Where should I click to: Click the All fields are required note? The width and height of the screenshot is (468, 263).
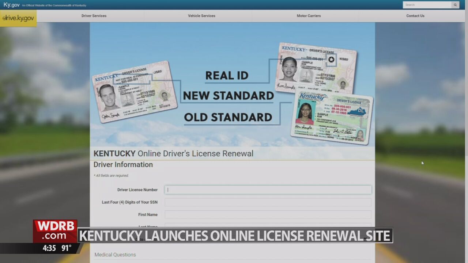111,176
